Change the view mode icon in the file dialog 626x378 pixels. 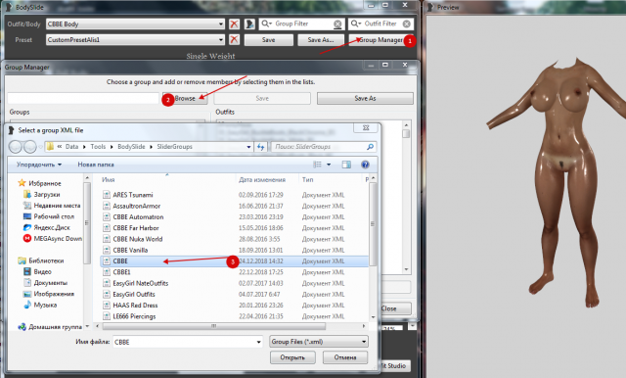click(317, 165)
